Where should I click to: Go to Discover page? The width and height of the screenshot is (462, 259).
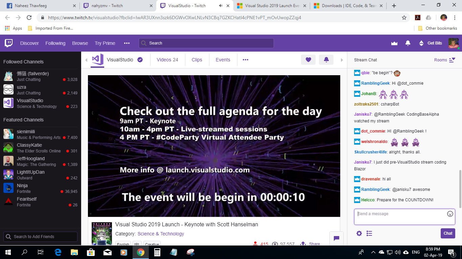click(29, 43)
